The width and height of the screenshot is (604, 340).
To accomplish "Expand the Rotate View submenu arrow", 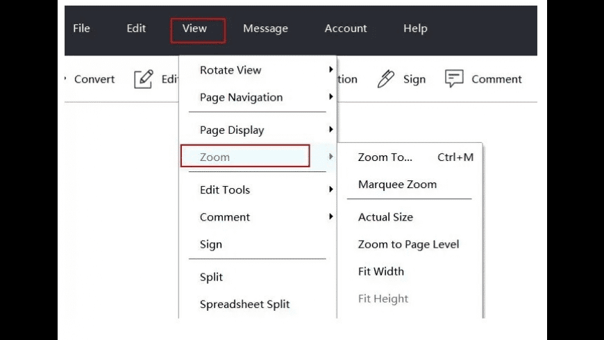I will tap(330, 69).
